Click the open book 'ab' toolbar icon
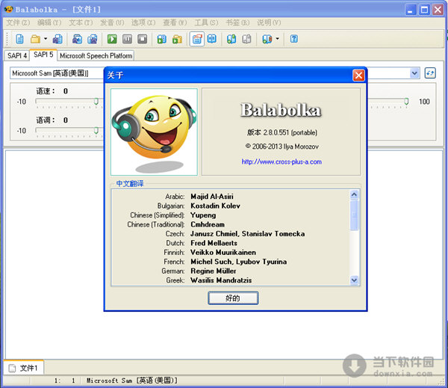The image size is (448, 388). 212,39
